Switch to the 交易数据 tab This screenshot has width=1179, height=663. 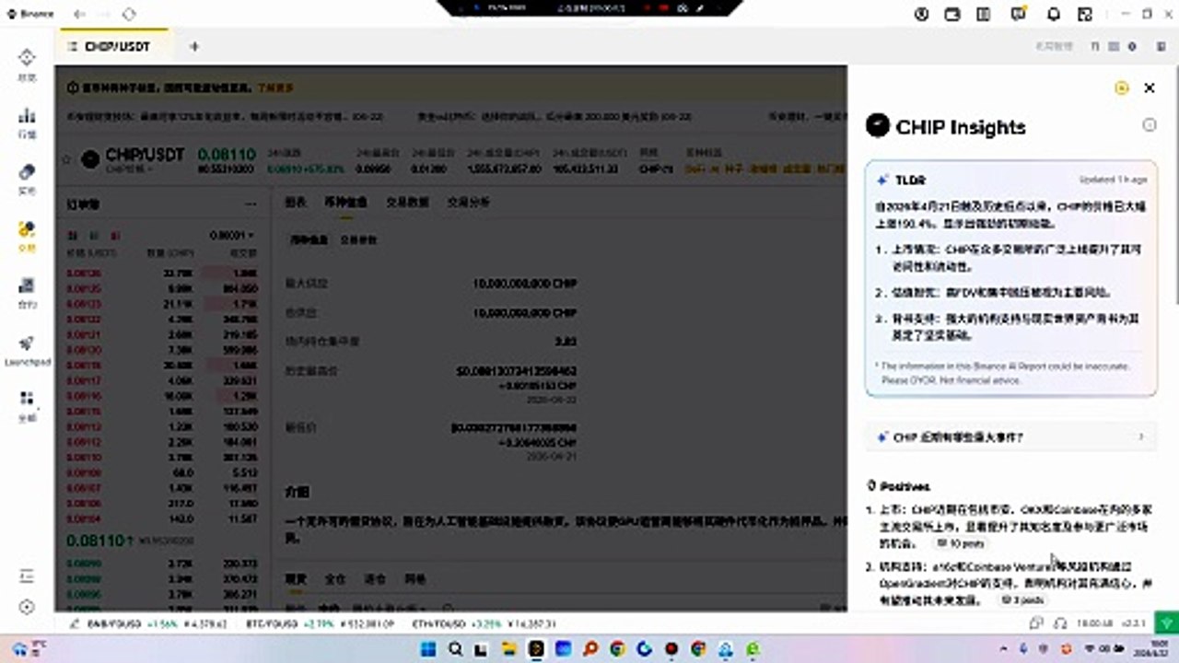pos(407,202)
